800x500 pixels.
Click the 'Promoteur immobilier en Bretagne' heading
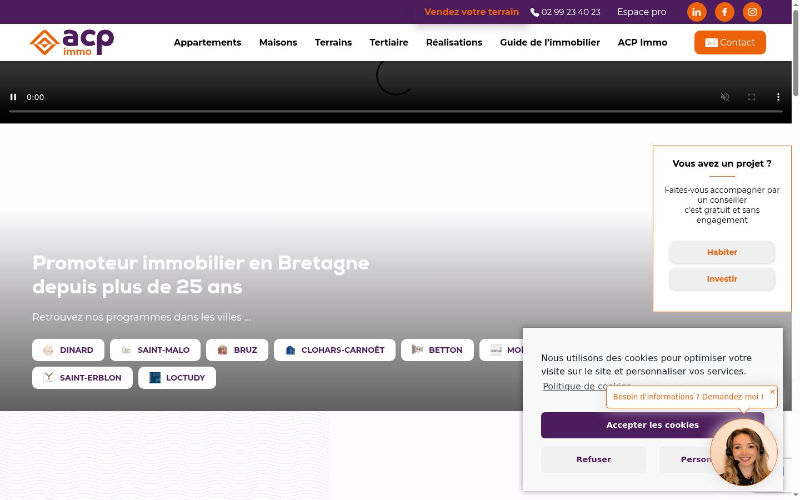pos(201,274)
